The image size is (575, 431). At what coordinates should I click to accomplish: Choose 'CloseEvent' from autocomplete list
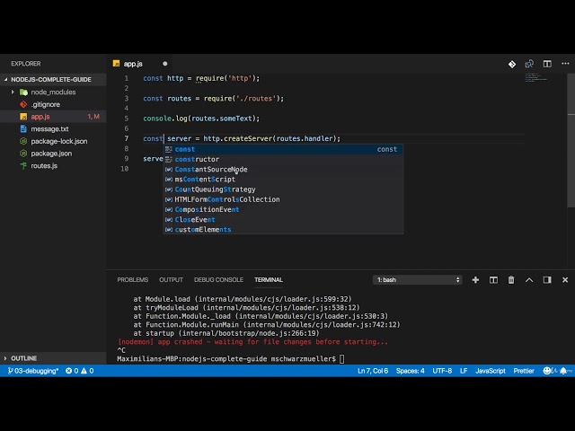point(283,219)
